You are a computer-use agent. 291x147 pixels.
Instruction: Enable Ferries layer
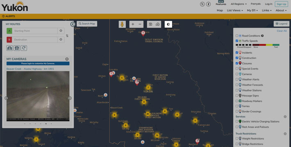pos(237,106)
